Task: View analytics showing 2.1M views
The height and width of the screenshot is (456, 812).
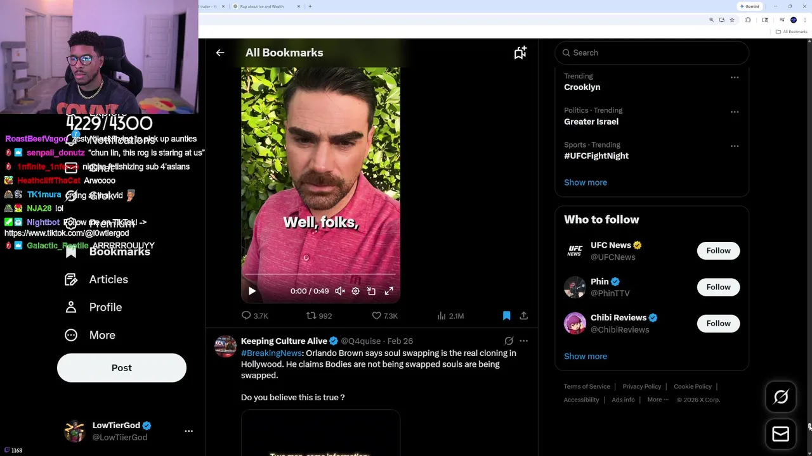Action: click(450, 315)
